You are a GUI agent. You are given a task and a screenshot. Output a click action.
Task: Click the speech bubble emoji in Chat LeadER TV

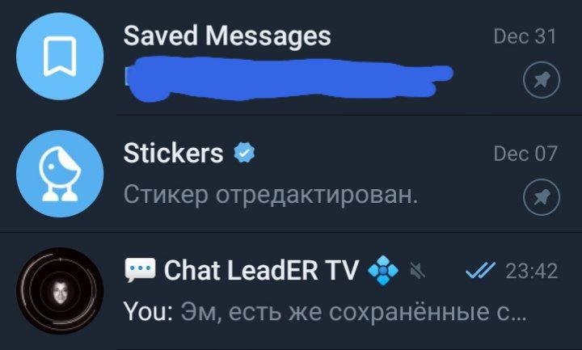140,270
